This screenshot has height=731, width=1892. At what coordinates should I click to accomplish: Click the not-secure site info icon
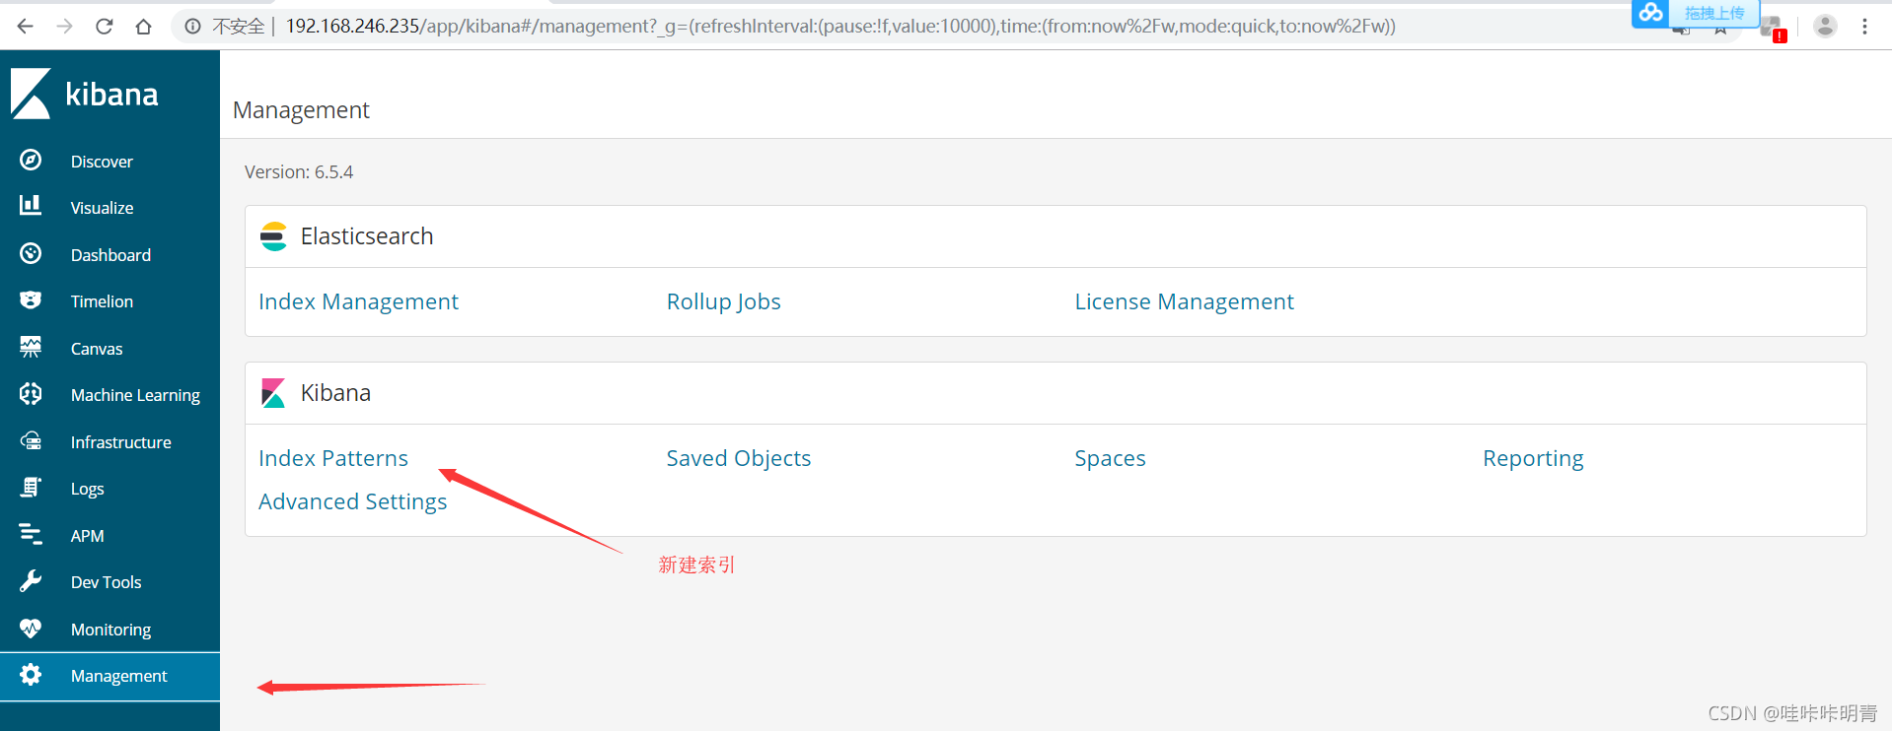[193, 27]
